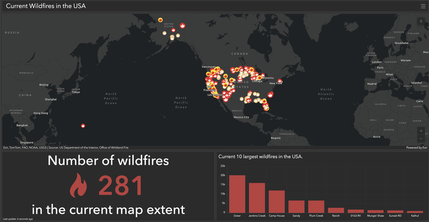The height and width of the screenshot is (222, 429).
Task: Click the Singapore label on the map
Action: pos(27,143)
